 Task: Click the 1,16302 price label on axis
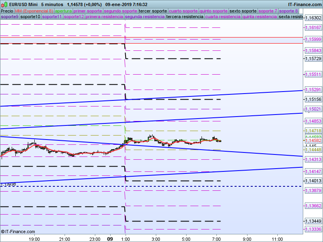pyautogui.click(x=313, y=18)
